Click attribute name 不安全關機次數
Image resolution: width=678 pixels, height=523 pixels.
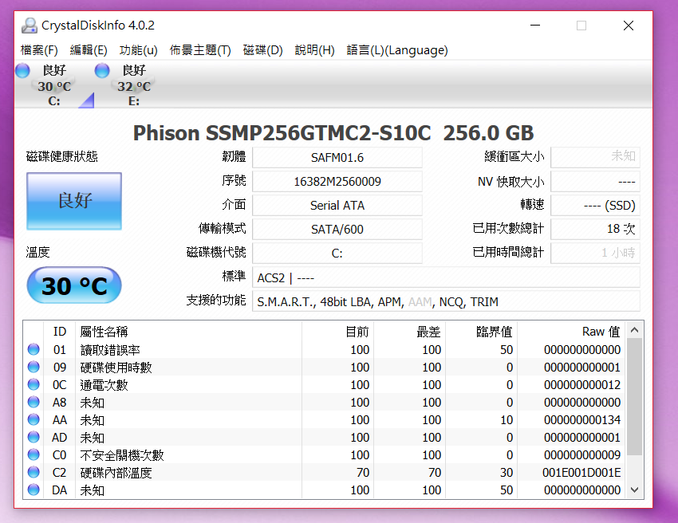click(122, 455)
